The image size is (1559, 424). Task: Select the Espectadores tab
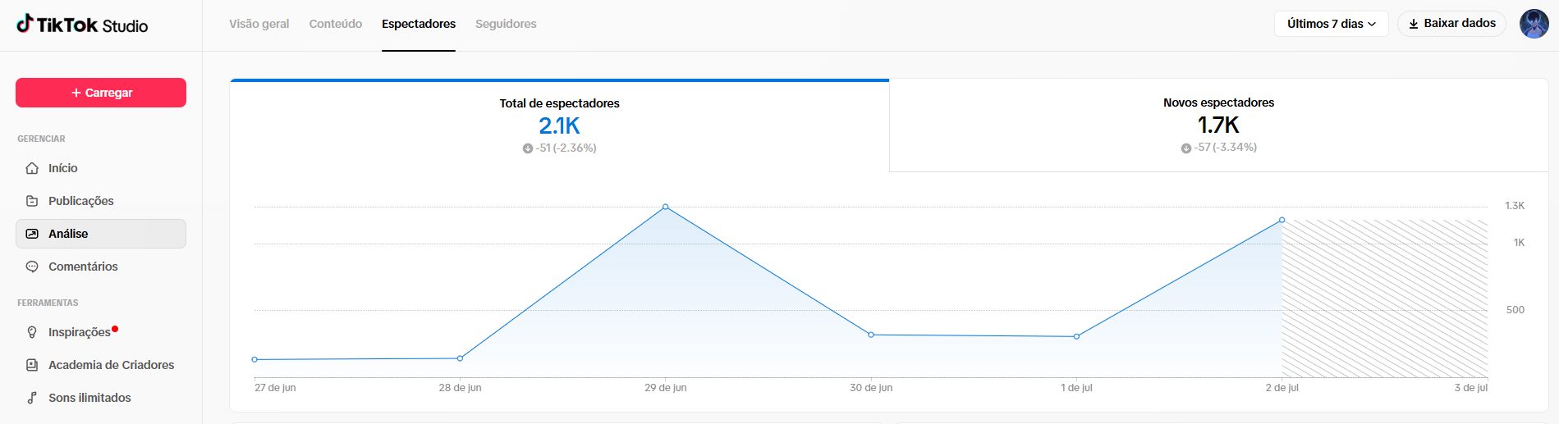coord(419,24)
